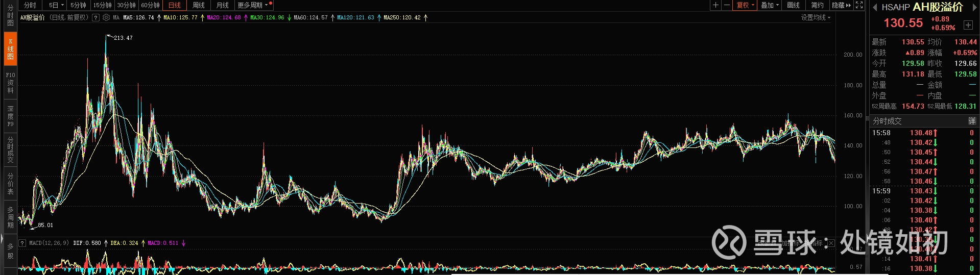Screen dimensions: 980x275
Task: Click the MA120:121.63 indicator label
Action: pyautogui.click(x=355, y=17)
